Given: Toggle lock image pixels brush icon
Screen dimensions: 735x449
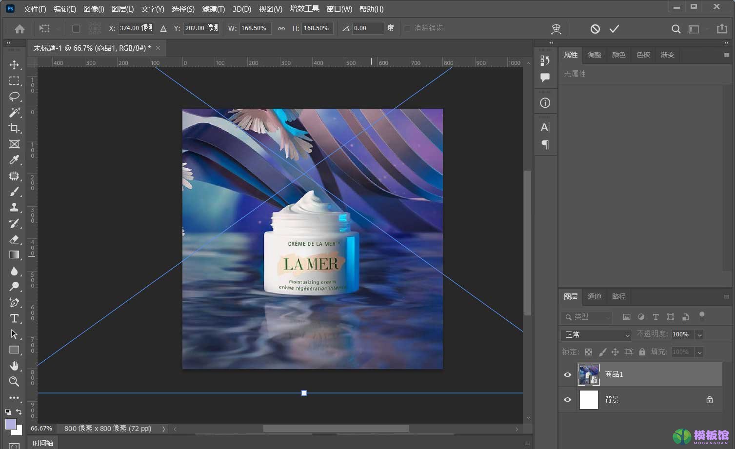Looking at the screenshot, I should coord(602,352).
